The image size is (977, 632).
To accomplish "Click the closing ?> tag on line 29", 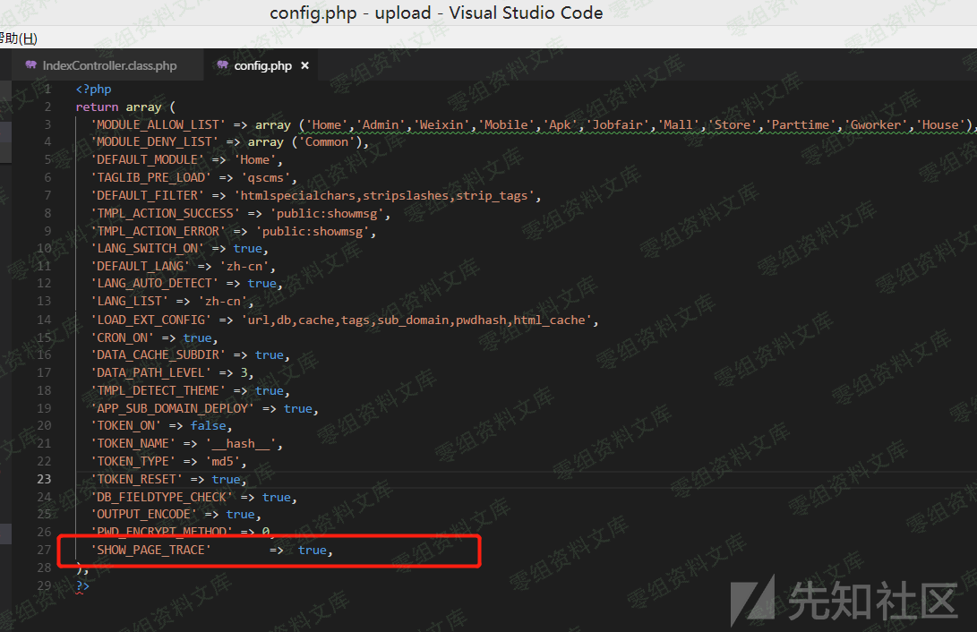I will pyautogui.click(x=82, y=585).
